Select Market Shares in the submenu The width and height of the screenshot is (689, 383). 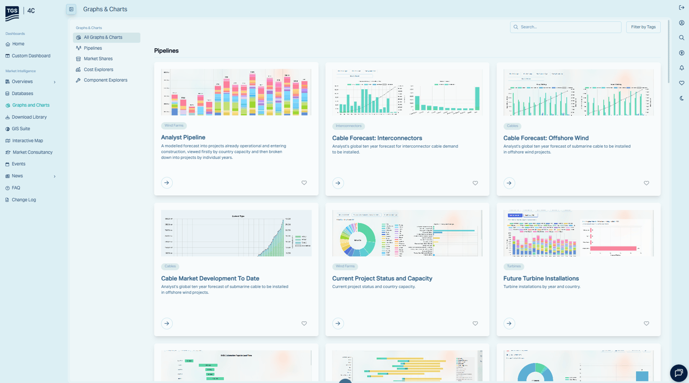point(98,59)
